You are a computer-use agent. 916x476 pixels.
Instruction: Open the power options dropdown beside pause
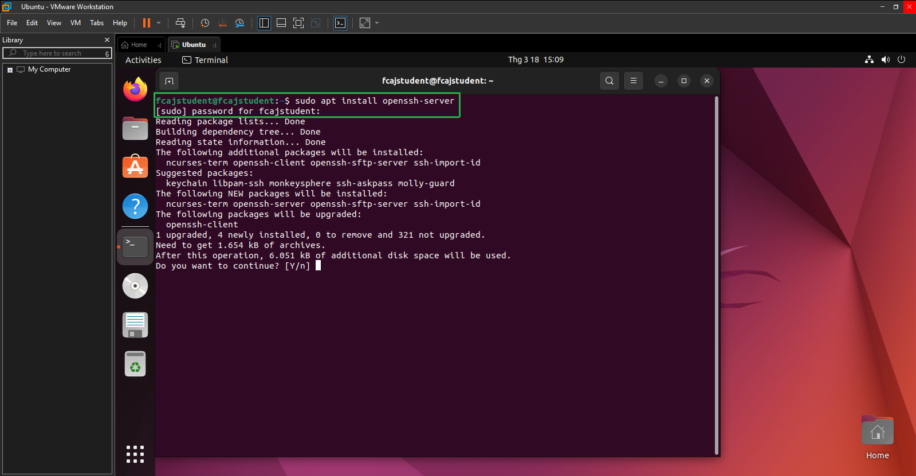click(159, 23)
